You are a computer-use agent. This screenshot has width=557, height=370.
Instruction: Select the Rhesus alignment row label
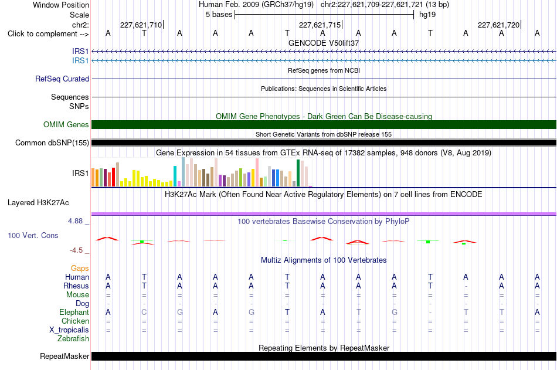click(x=76, y=286)
